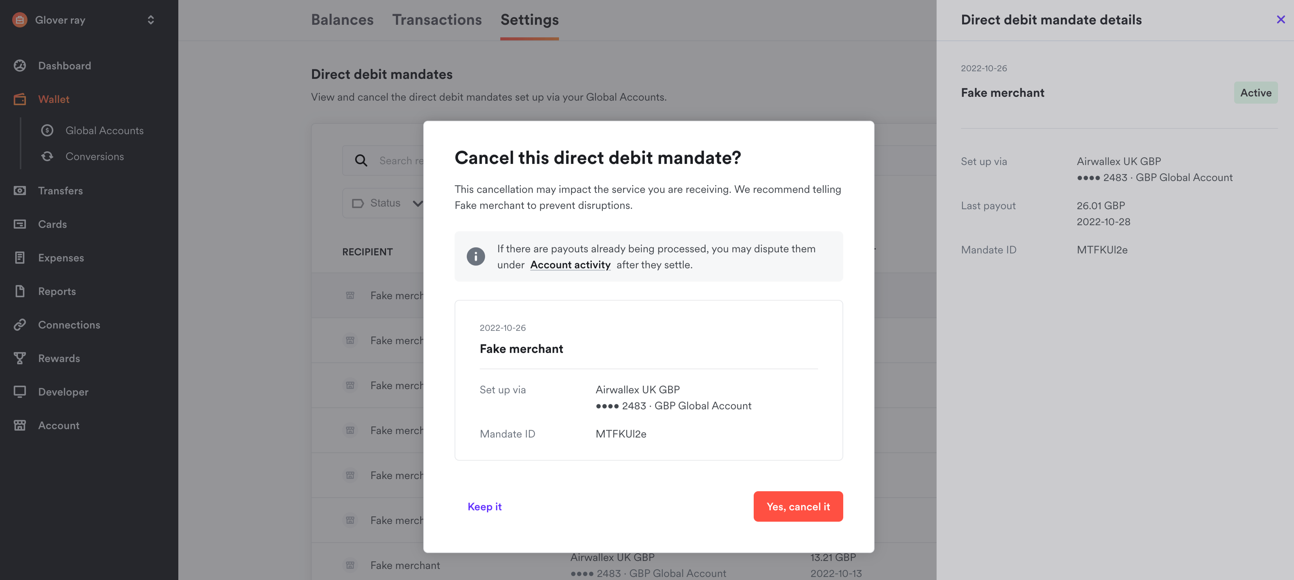1294x580 pixels.
Task: Open Reports via its page icon
Action: [20, 291]
